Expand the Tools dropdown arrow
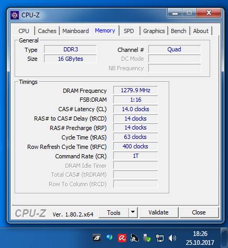The height and width of the screenshot is (248, 228). coord(133,212)
